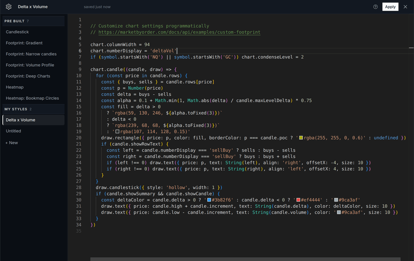Screen dimensions: 414x261
Task: Click chart.columnWidth on line 5
Action: [x=113, y=45]
